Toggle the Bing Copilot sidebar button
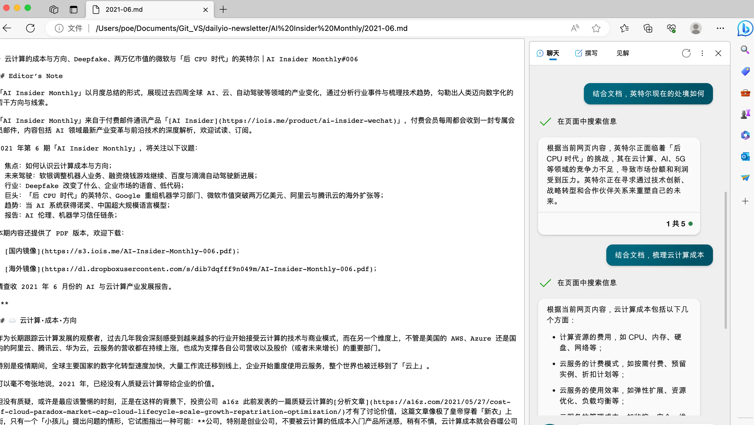Image resolution: width=754 pixels, height=425 pixels. [x=745, y=28]
